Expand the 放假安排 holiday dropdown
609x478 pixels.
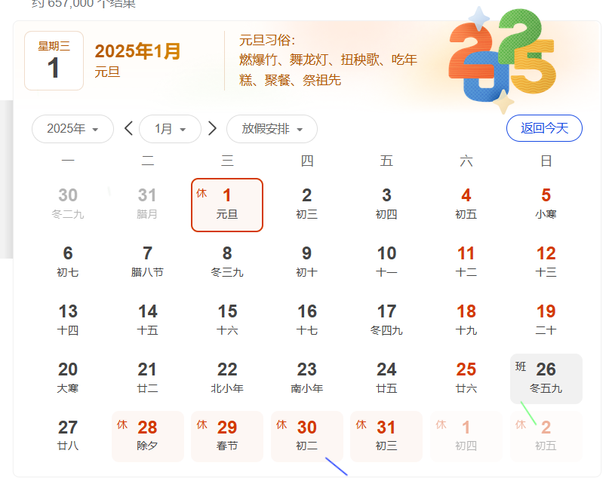(x=272, y=129)
